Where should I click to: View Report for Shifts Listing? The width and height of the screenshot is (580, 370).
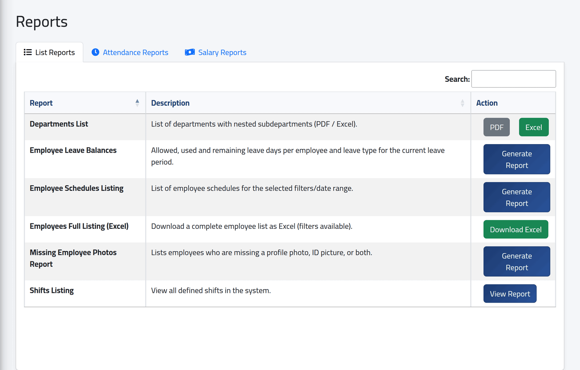tap(510, 294)
